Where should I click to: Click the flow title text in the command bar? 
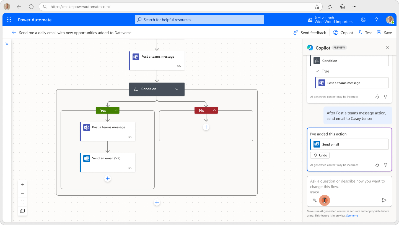pyautogui.click(x=75, y=33)
